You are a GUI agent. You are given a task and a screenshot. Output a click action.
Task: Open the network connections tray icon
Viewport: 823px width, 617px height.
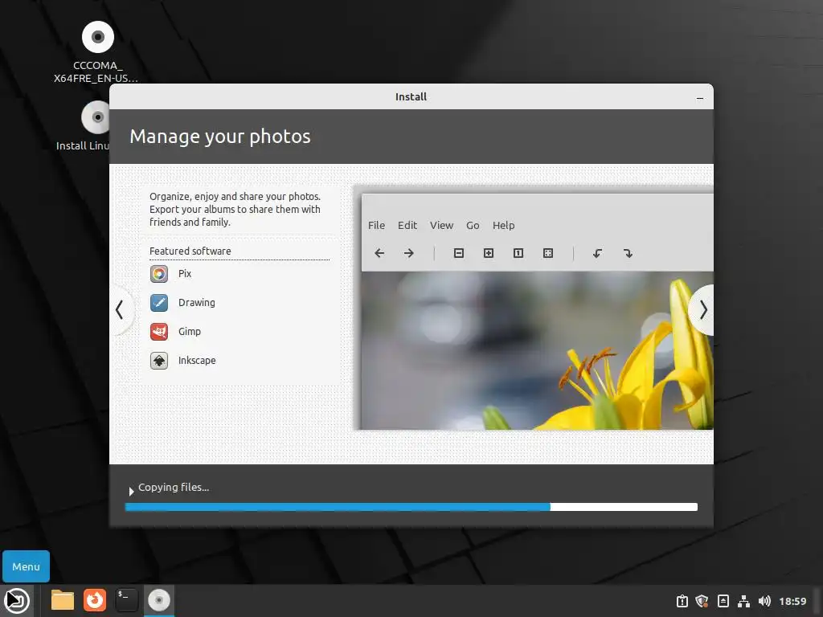coord(743,601)
